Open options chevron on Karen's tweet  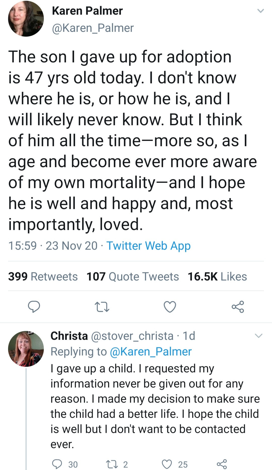point(260,11)
